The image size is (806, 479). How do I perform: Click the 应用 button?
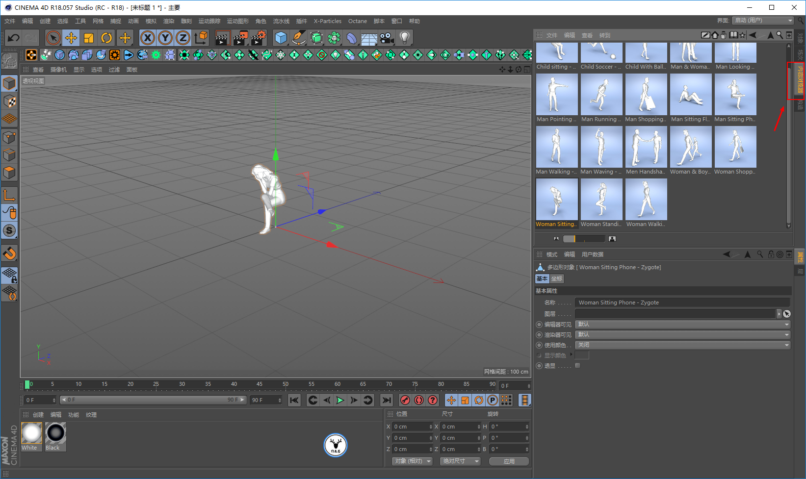509,461
